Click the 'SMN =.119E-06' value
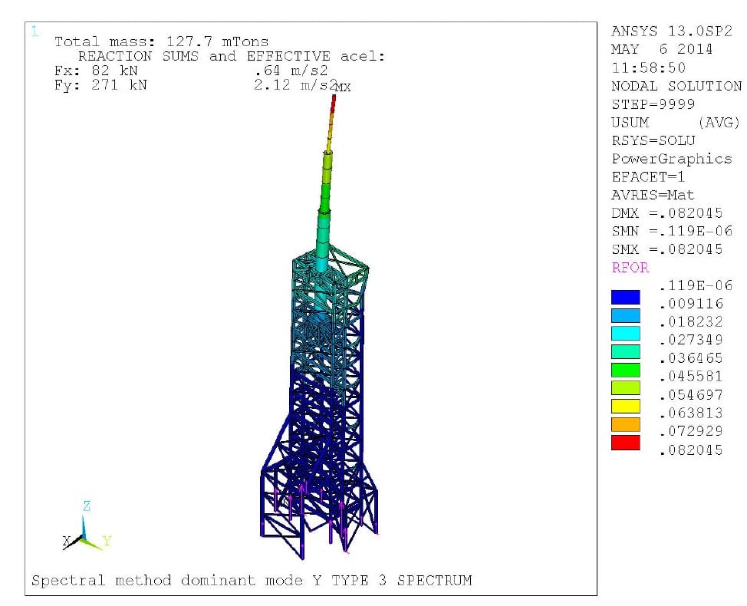The image size is (747, 606). pyautogui.click(x=672, y=231)
